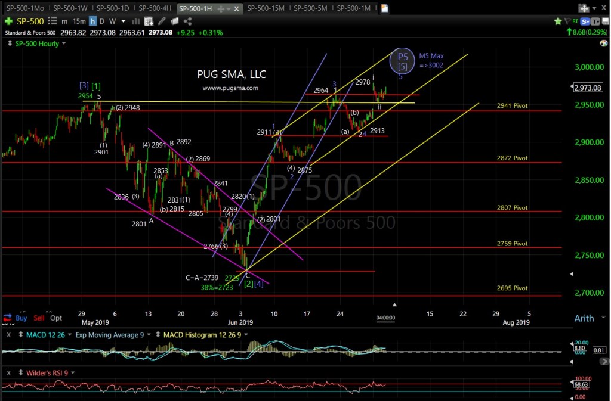This screenshot has width=611, height=401.
Task: Open window dropdown arrow at top right
Action: 594,8
